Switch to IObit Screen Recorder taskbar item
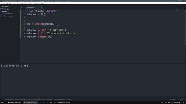The height and width of the screenshot is (104, 186). pos(64,103)
